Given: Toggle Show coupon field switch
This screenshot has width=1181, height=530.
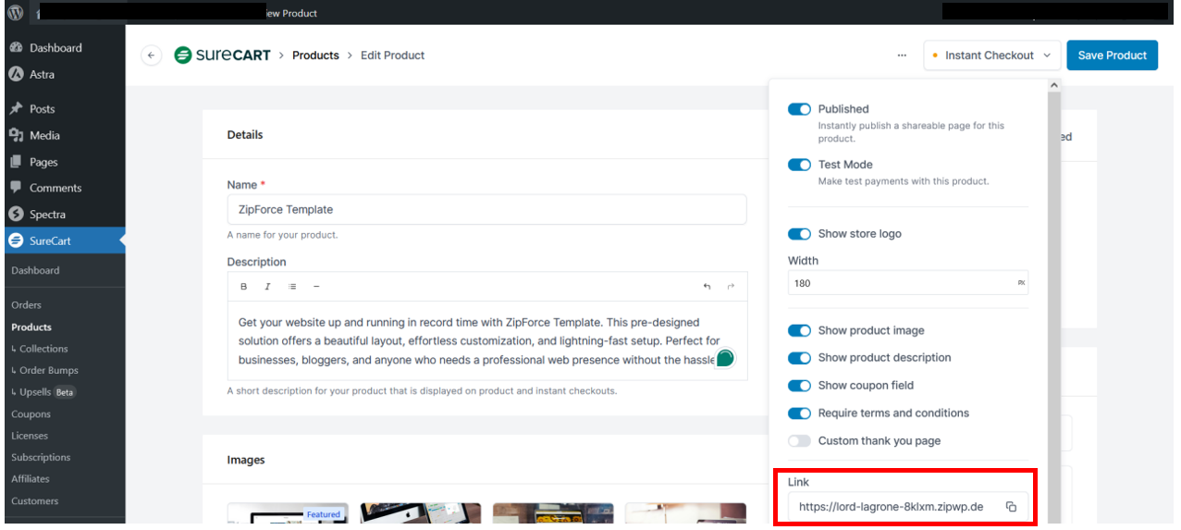Looking at the screenshot, I should coord(799,386).
